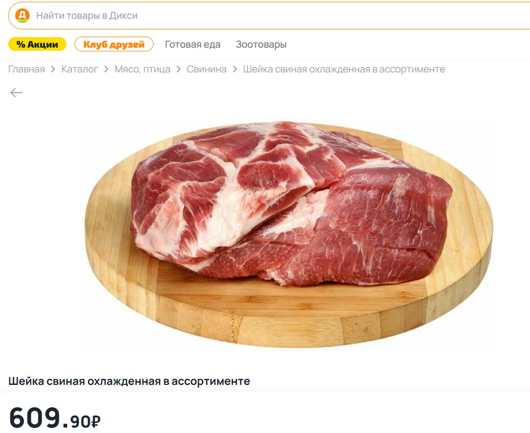530x433 pixels.
Task: Click the orange Дикси logo icon
Action: pyautogui.click(x=22, y=16)
